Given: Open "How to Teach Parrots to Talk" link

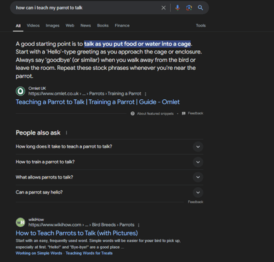Looking at the screenshot, I should (77, 233).
